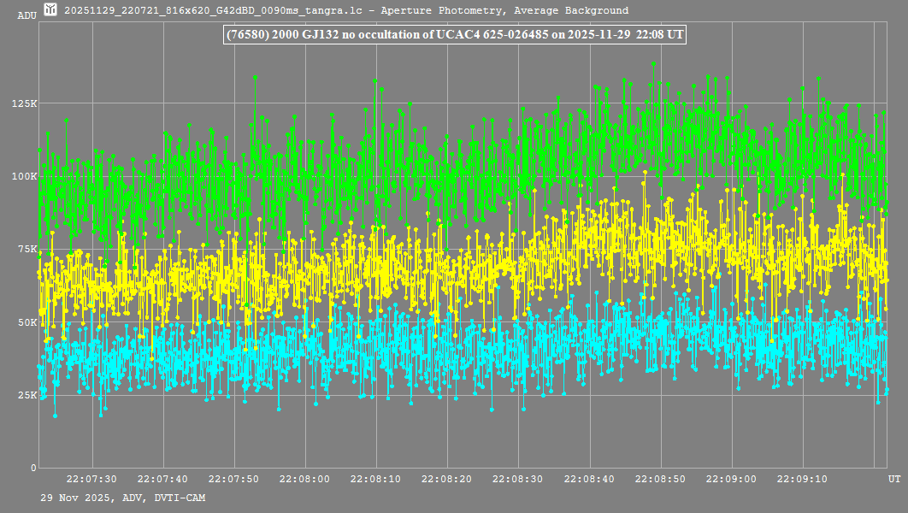This screenshot has height=513, width=908.
Task: Click the 50K y-axis label
Action: pyautogui.click(x=27, y=322)
